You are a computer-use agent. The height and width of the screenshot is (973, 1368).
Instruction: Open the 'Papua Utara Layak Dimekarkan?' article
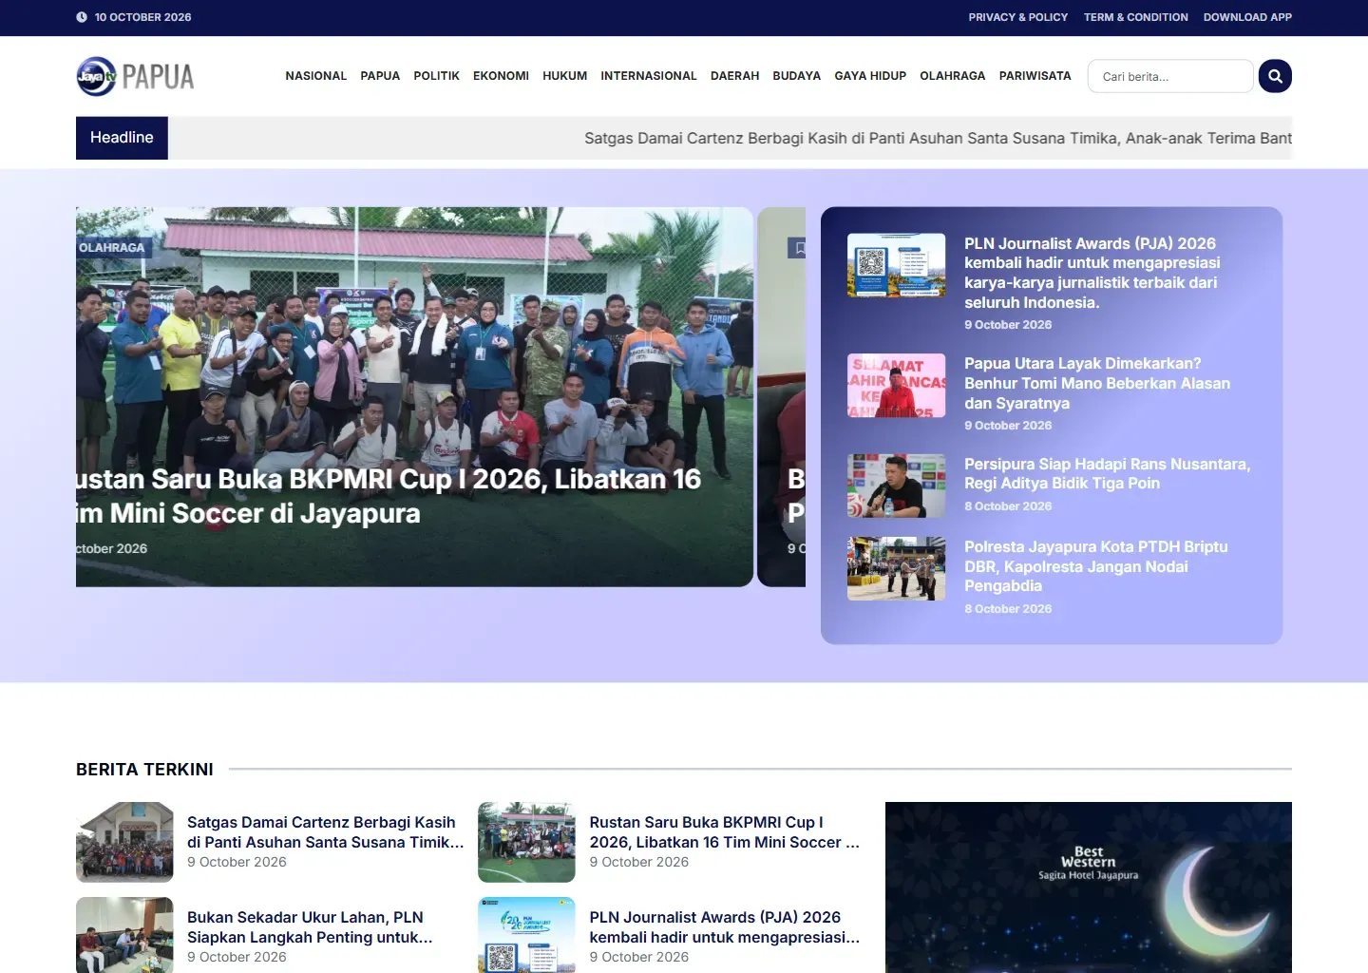[x=1097, y=383]
